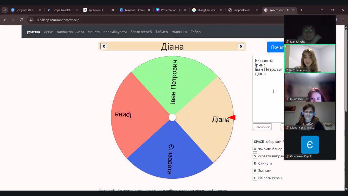The height and width of the screenshot is (196, 348).
Task: Select Yulia Chabanyuk's video thumbnail
Action: [310, 59]
